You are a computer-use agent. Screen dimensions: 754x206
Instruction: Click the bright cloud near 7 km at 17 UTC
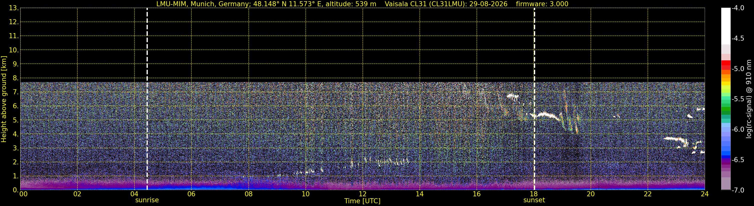pyautogui.click(x=512, y=96)
